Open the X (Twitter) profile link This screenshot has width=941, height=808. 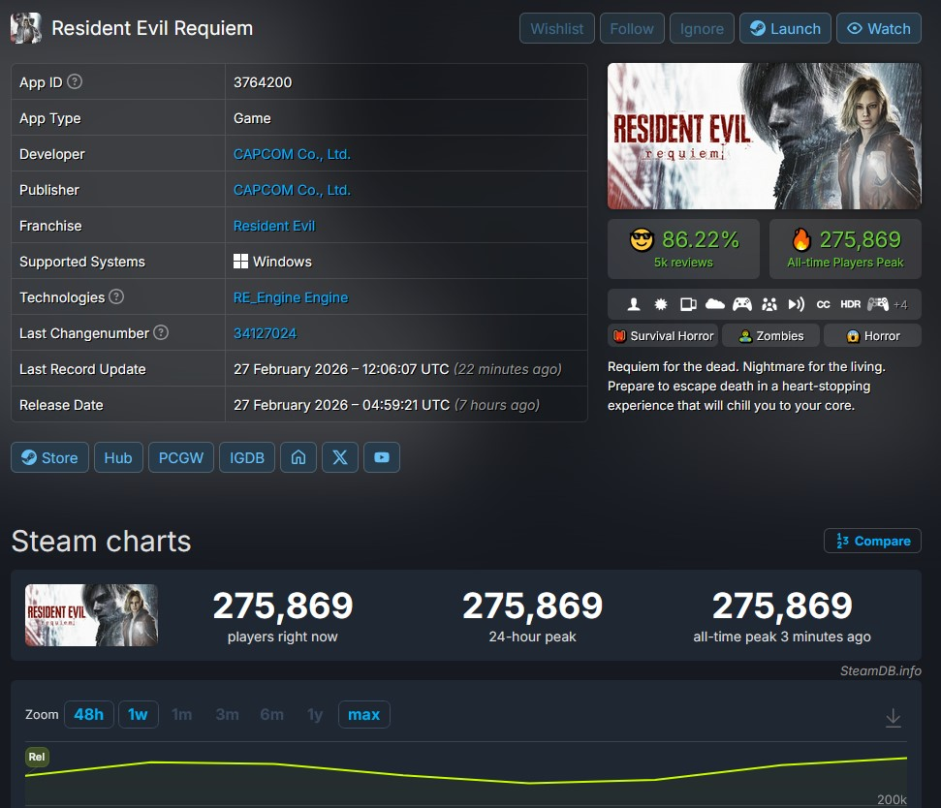(340, 457)
